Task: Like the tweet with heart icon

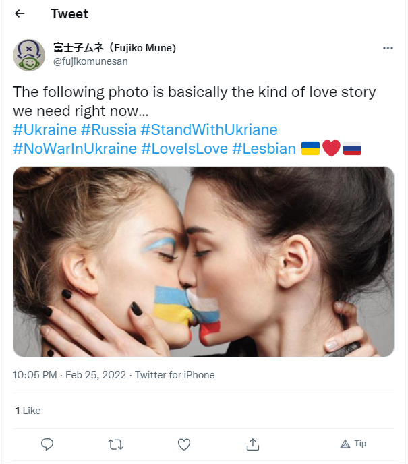Action: coord(184,444)
